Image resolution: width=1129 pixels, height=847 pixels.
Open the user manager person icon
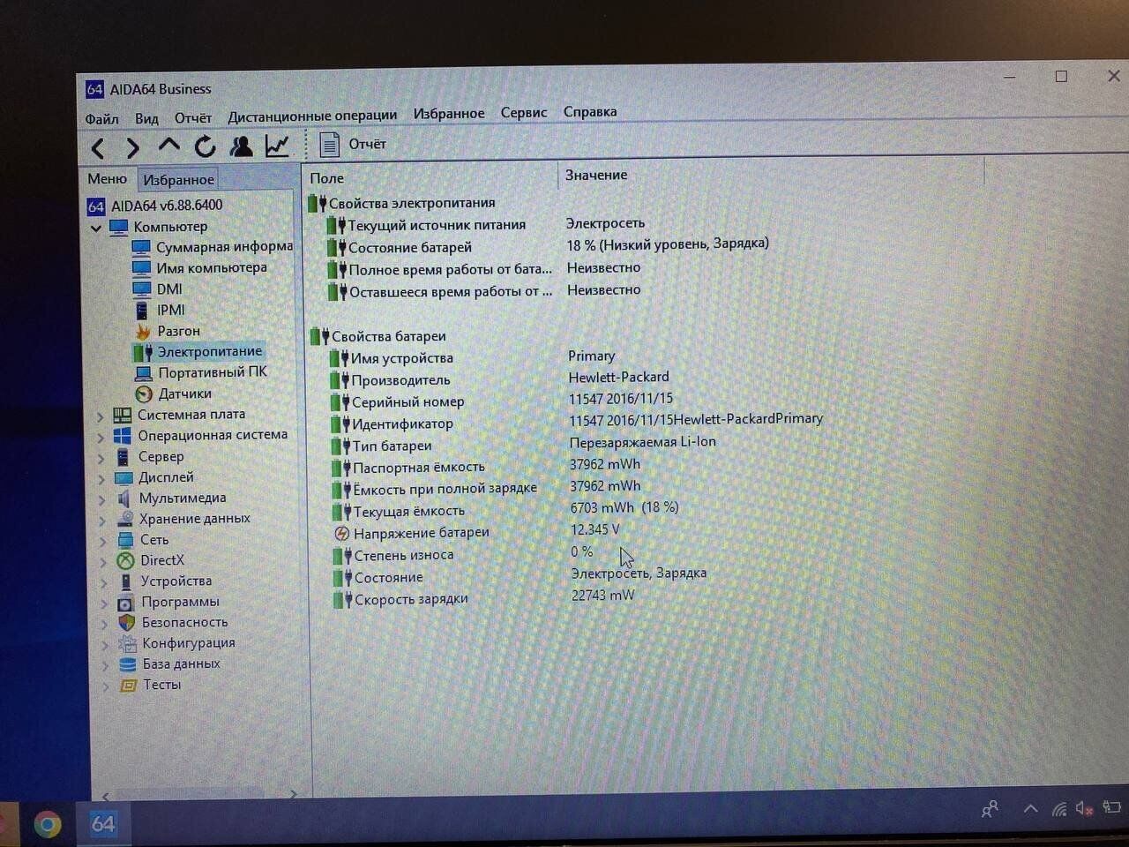pyautogui.click(x=240, y=146)
